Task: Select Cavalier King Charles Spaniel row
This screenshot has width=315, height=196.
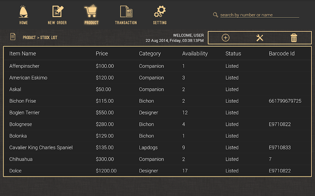Action: tap(41, 148)
